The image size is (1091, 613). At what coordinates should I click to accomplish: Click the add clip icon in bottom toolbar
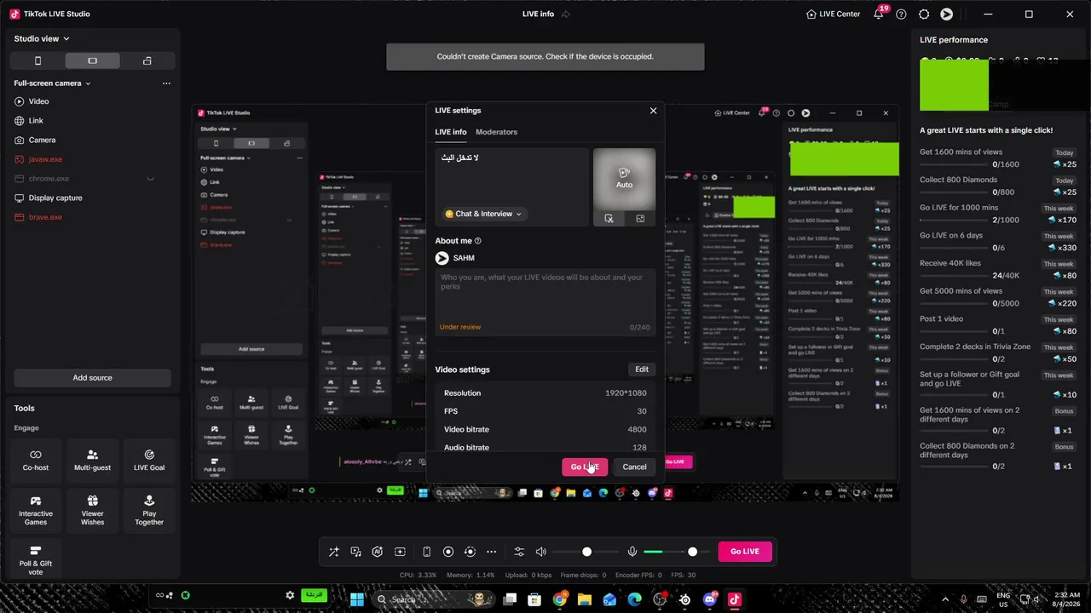400,552
